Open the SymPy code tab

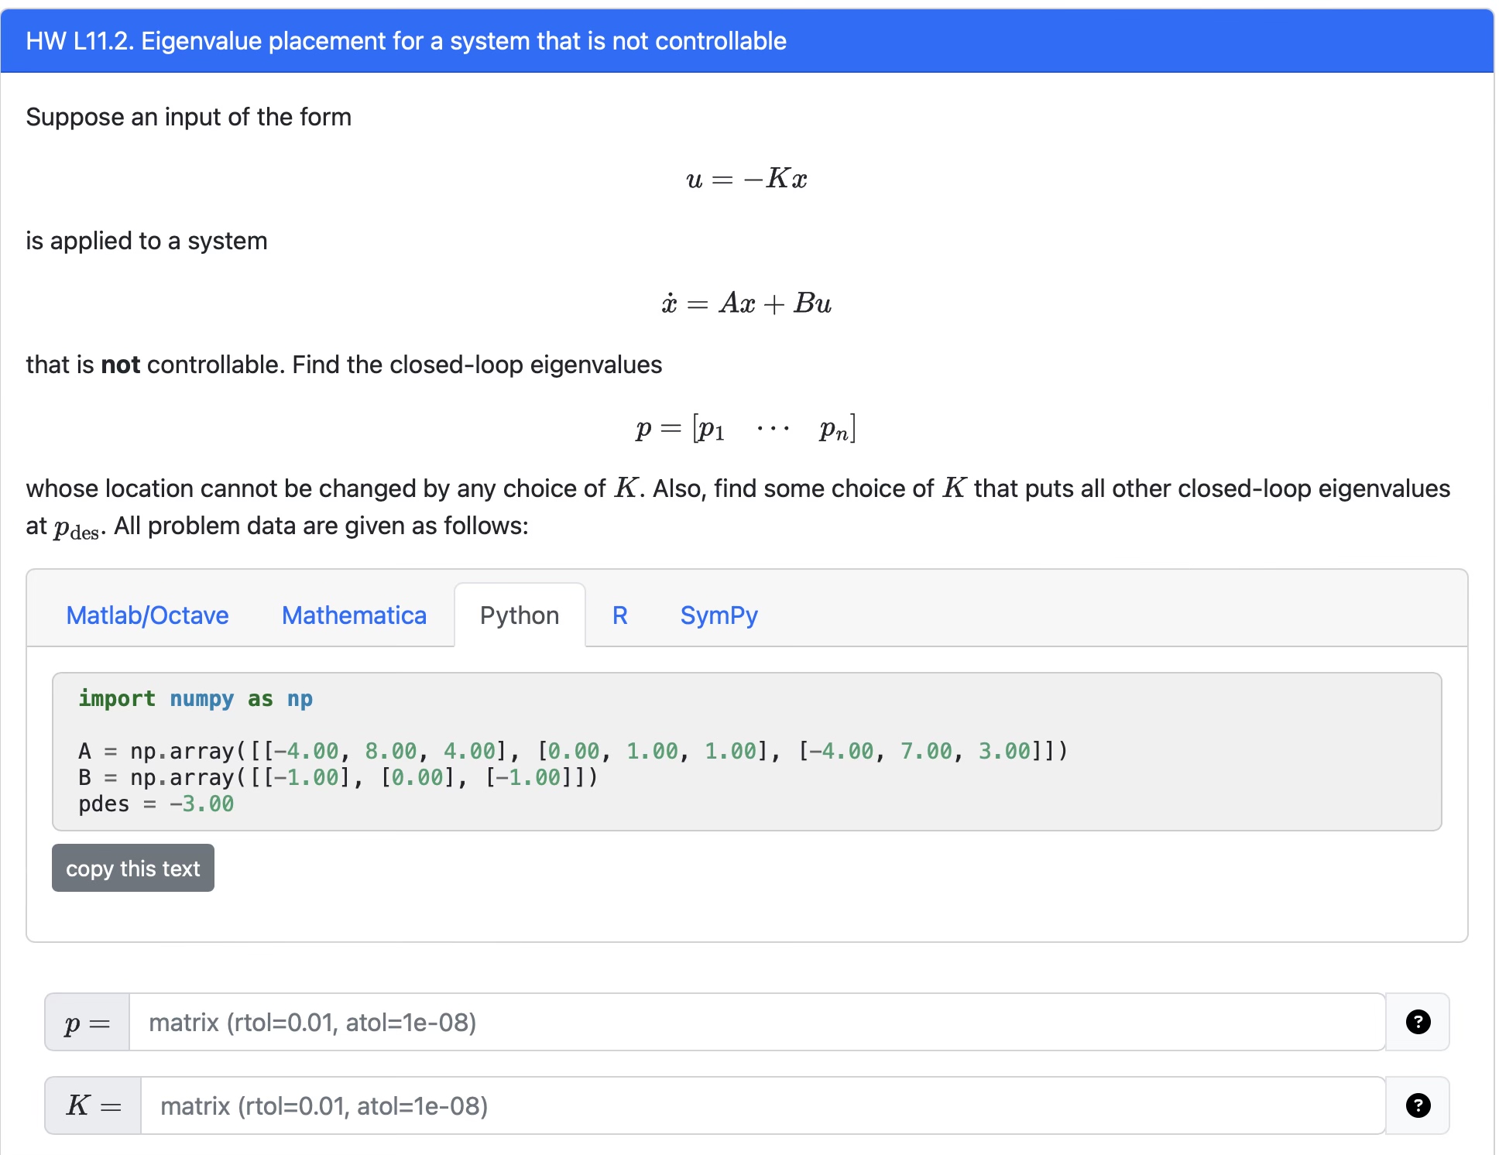click(x=718, y=615)
